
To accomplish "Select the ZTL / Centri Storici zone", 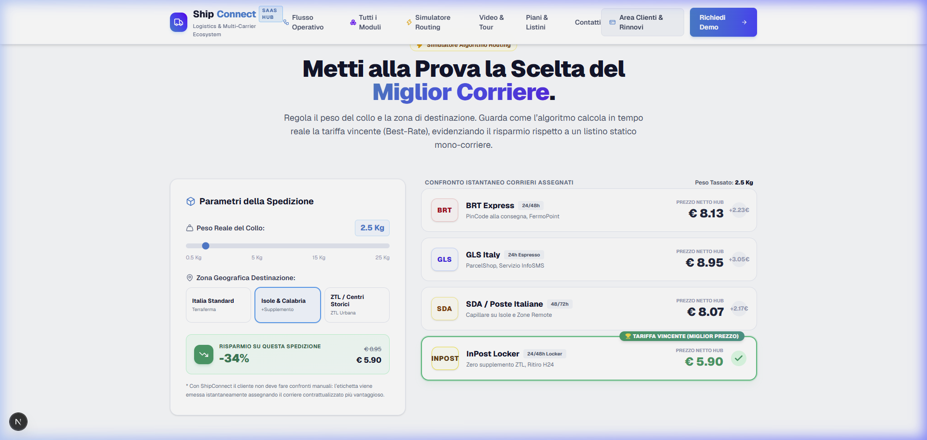I will click(x=357, y=305).
